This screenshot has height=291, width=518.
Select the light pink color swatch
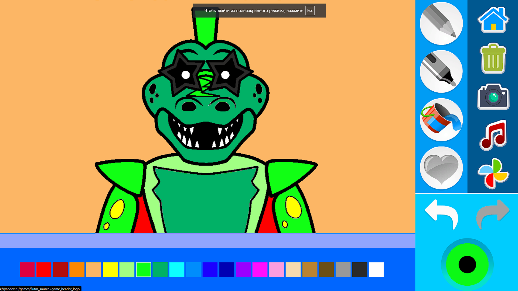click(x=277, y=269)
